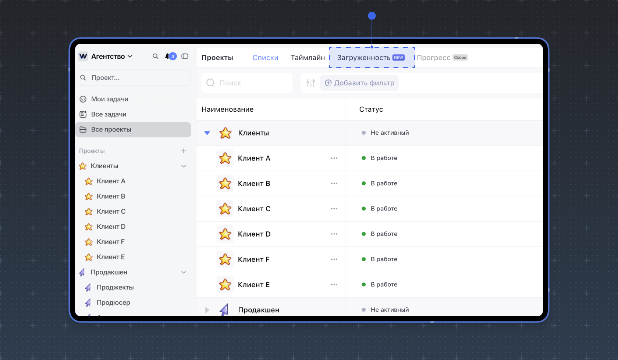Toggle the sidebar panel layout icon
This screenshot has width=618, height=360.
point(185,56)
